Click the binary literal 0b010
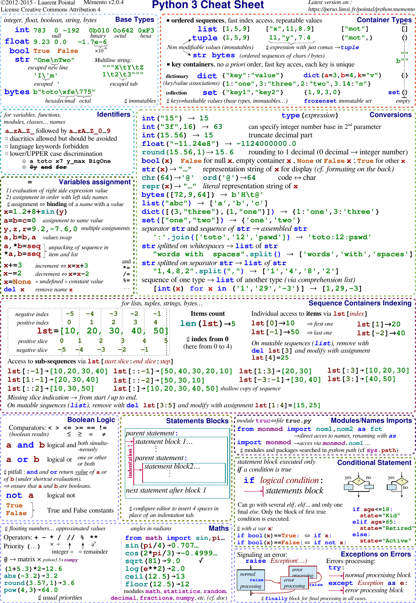Image resolution: width=416 pixels, height=603 pixels. [x=99, y=30]
